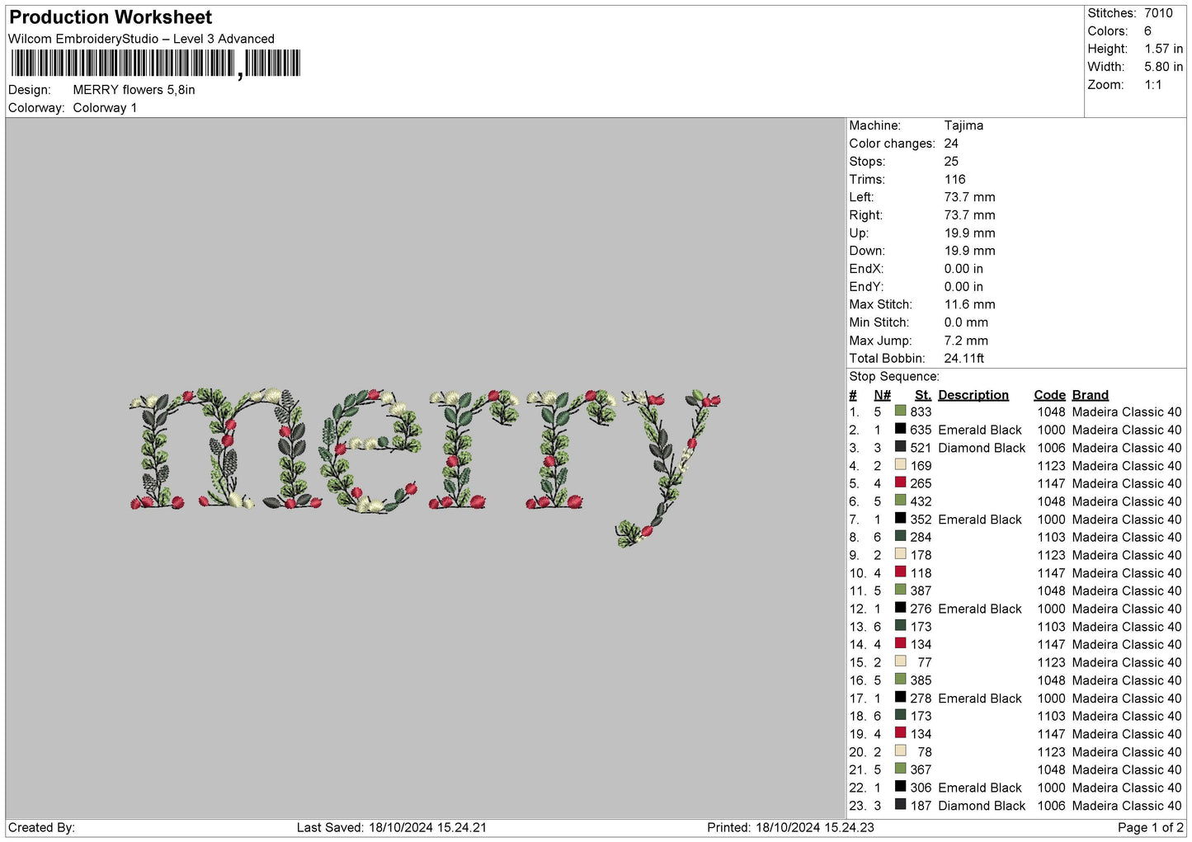Click the Down value 19.9 mm
The height and width of the screenshot is (842, 1192).
pyautogui.click(x=969, y=251)
